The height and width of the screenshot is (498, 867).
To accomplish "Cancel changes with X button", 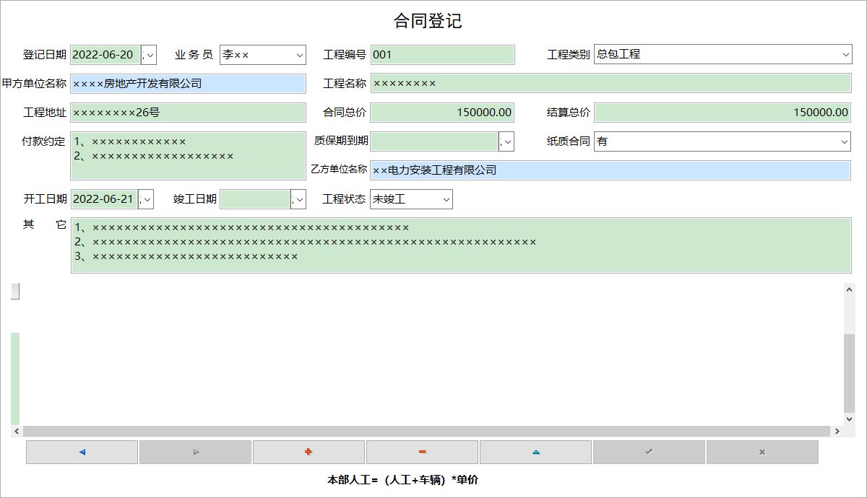I will coord(762,452).
